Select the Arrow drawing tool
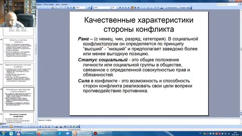Image resolution: width=242 pixels, height=136 pixels. pyautogui.click(x=28, y=127)
